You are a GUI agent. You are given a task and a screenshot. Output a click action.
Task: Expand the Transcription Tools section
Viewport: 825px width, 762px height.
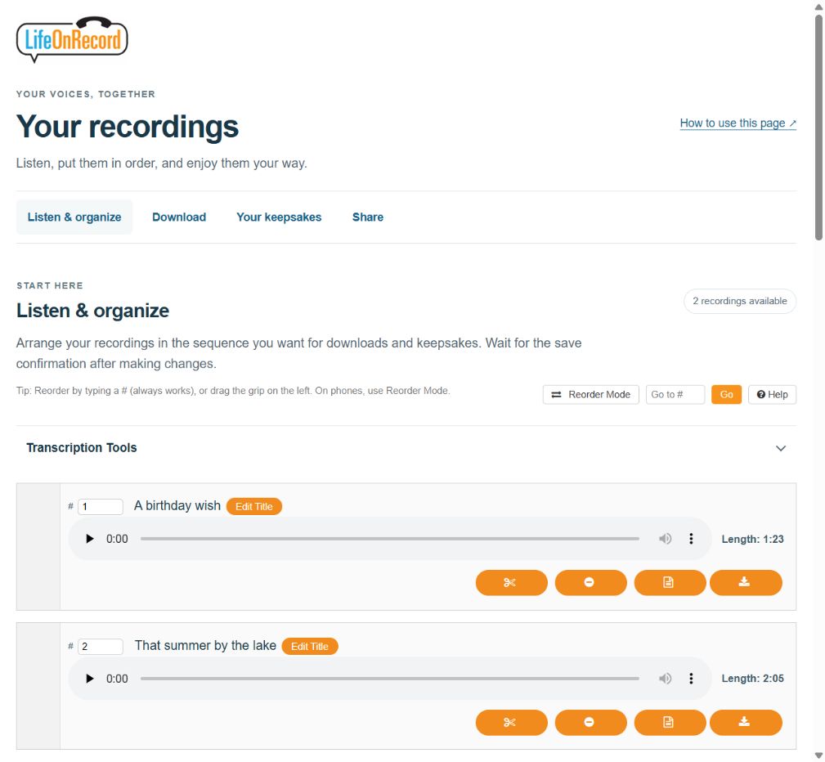[x=406, y=448]
